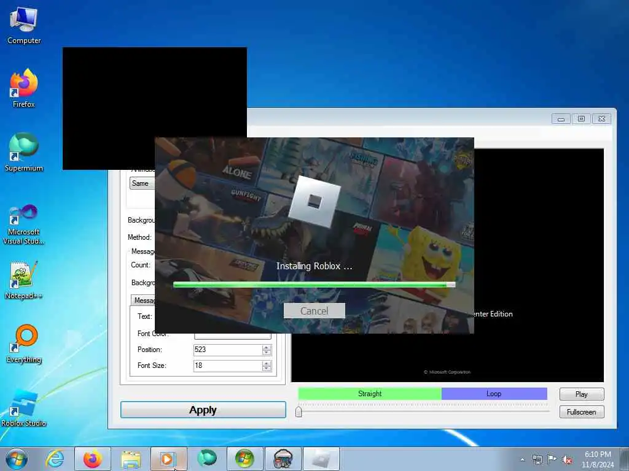The height and width of the screenshot is (471, 629).
Task: Open the 'Same' animation dropdown
Action: click(x=143, y=183)
